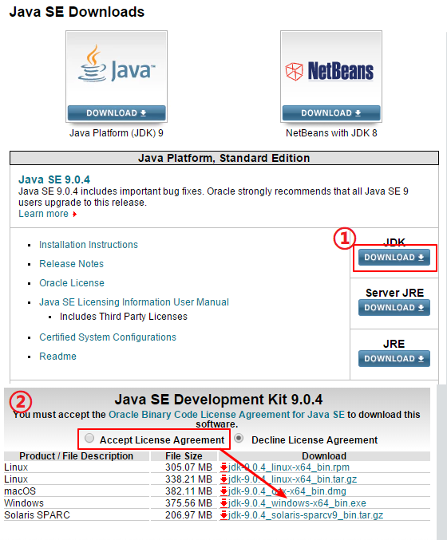Select Accept License Agreement radio button
The height and width of the screenshot is (540, 447).
click(89, 438)
